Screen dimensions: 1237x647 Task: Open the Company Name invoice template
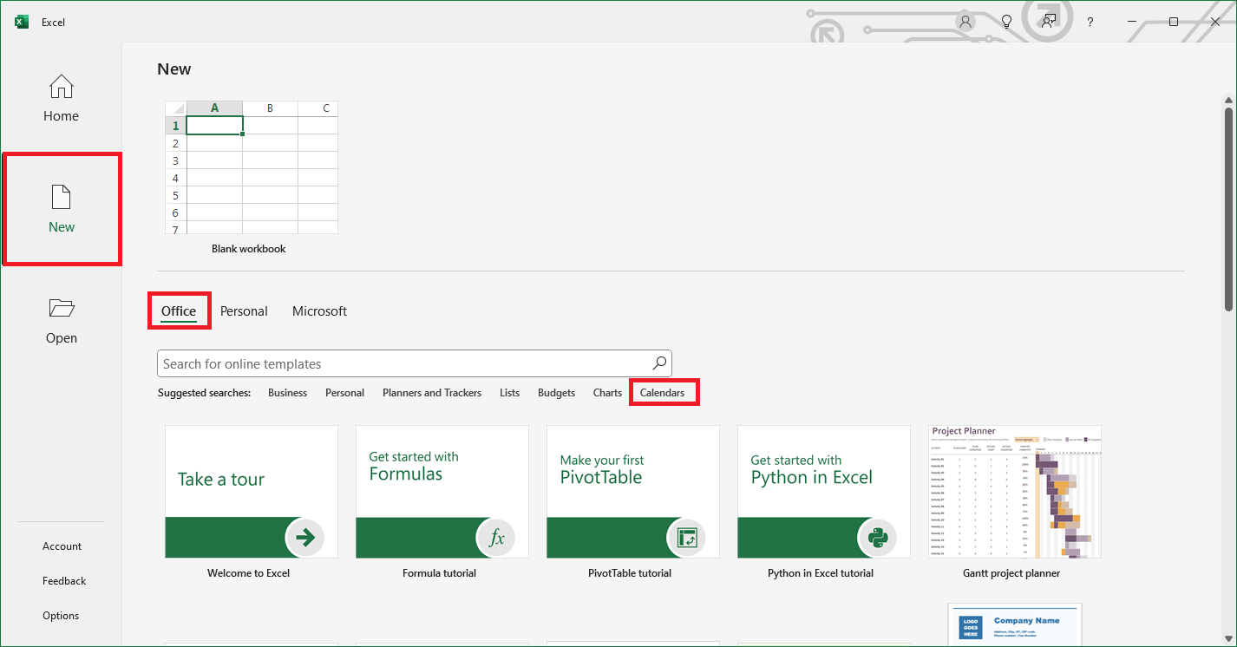pyautogui.click(x=1015, y=624)
